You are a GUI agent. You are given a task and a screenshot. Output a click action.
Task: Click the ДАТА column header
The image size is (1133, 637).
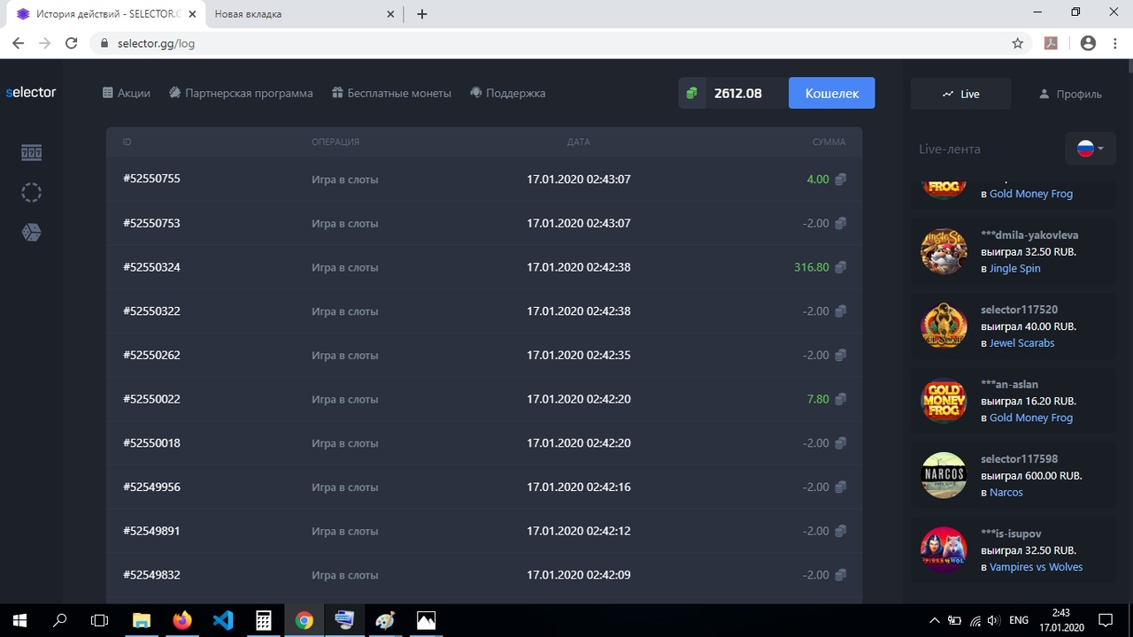pos(579,142)
